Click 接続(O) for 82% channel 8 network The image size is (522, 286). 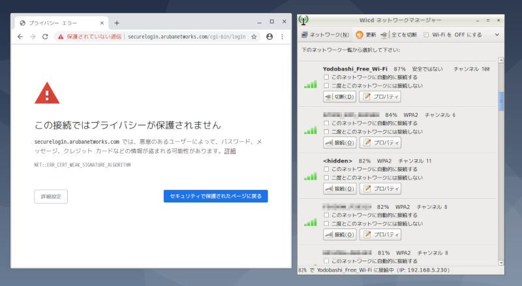[x=339, y=234]
